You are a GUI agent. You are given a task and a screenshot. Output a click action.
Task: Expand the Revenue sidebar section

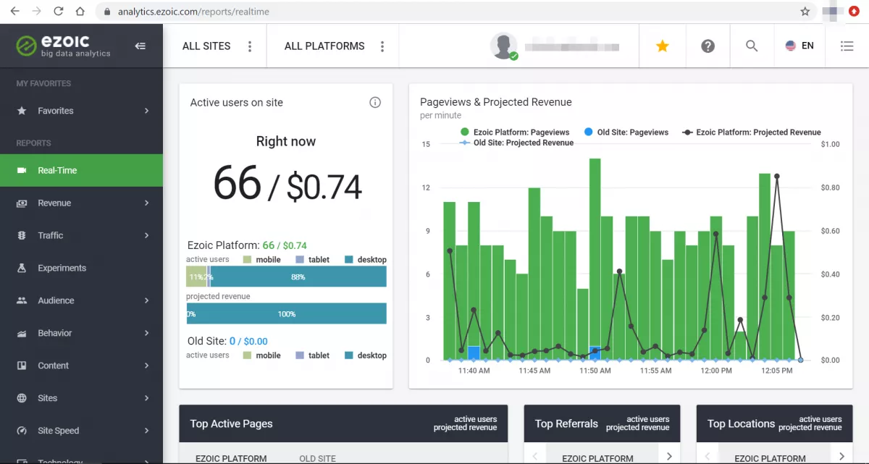(x=81, y=203)
